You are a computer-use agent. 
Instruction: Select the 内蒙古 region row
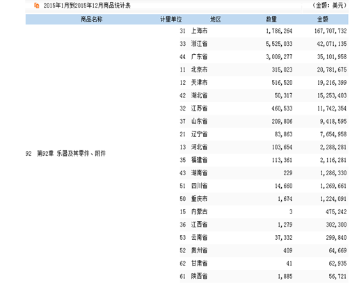click(x=264, y=211)
